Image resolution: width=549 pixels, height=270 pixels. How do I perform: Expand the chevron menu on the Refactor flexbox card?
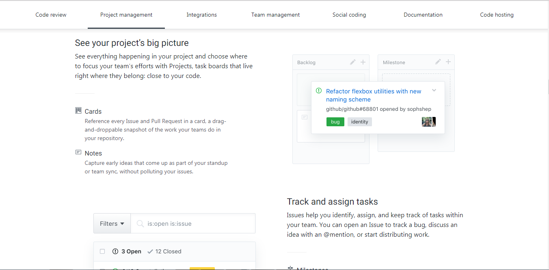coord(434,91)
